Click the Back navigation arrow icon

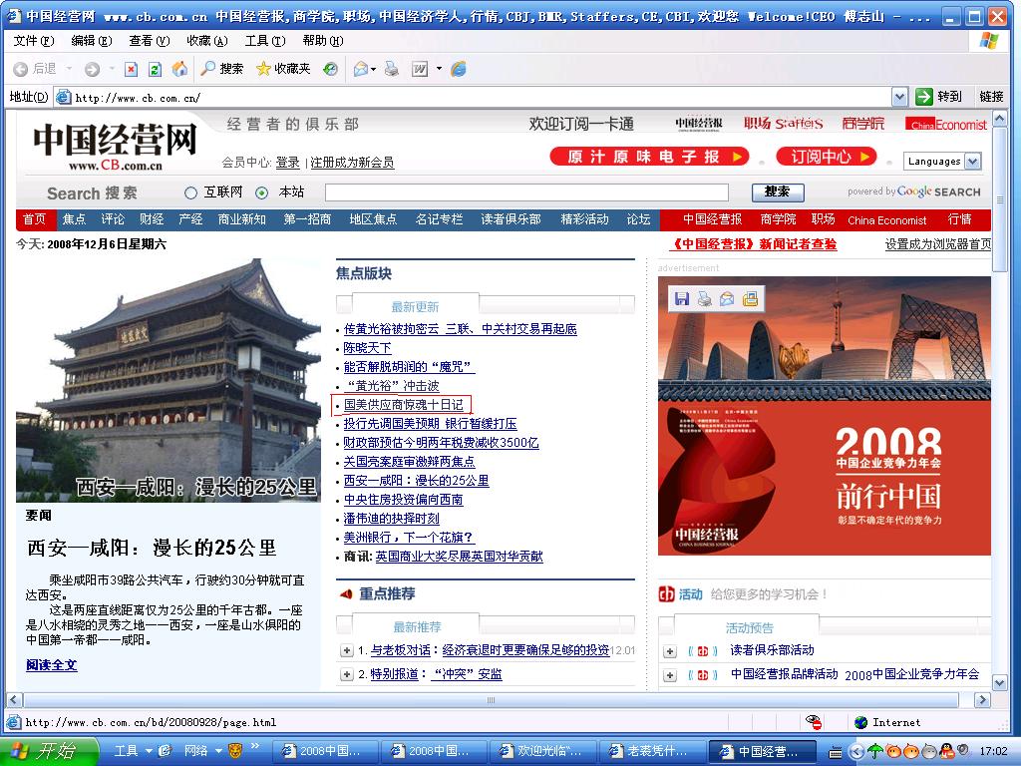(x=21, y=69)
